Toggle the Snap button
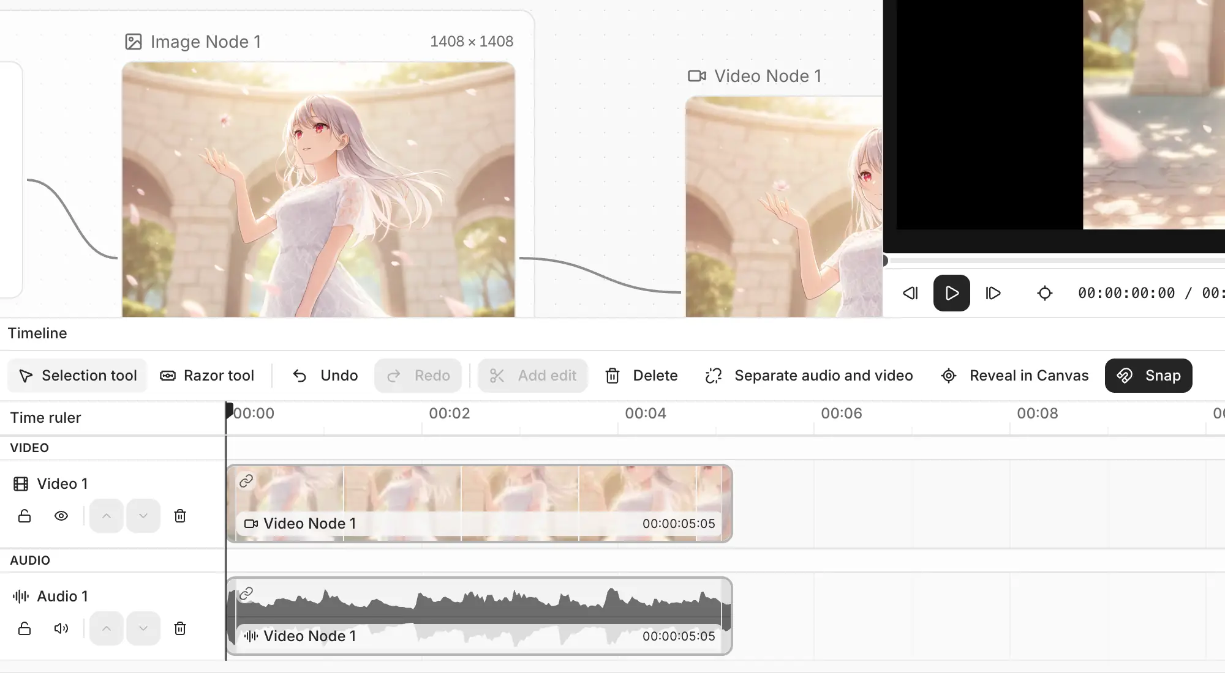The height and width of the screenshot is (673, 1225). pos(1148,376)
